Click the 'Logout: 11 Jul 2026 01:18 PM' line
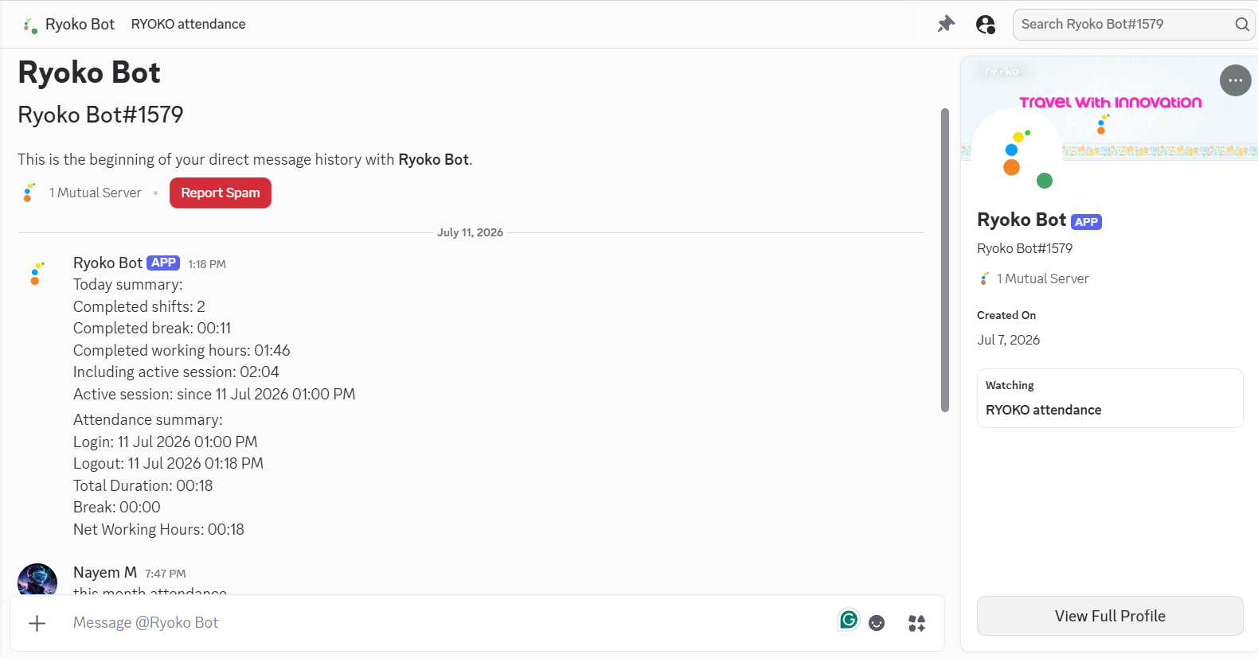Viewport: 1258px width, 658px height. [168, 464]
